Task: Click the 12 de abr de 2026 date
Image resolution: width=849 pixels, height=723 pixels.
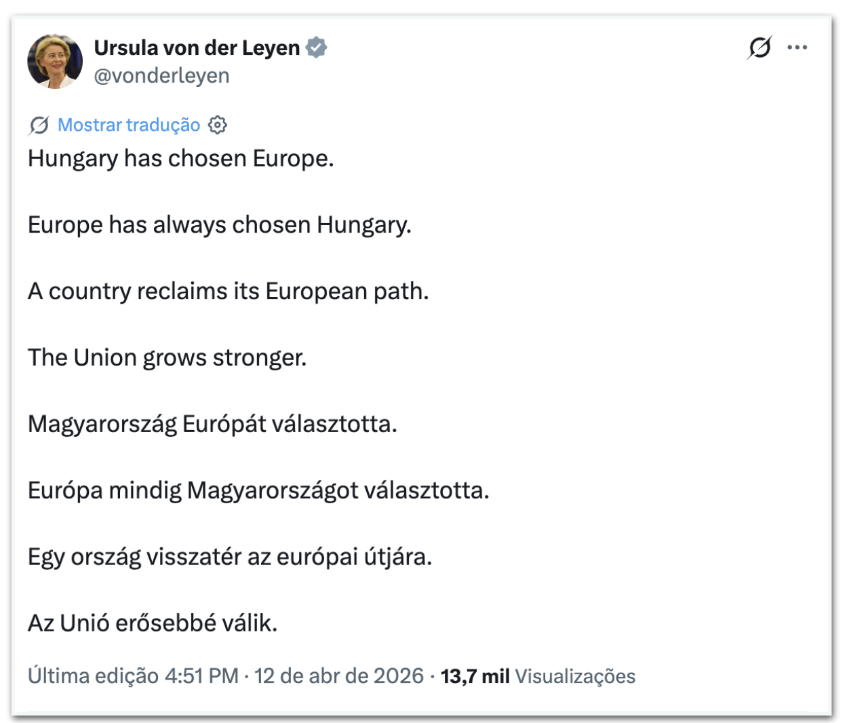Action: point(338,676)
